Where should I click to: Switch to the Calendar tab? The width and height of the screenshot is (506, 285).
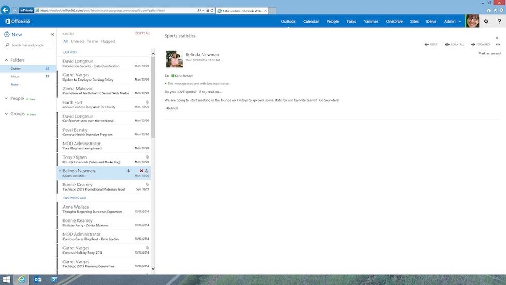coord(311,21)
